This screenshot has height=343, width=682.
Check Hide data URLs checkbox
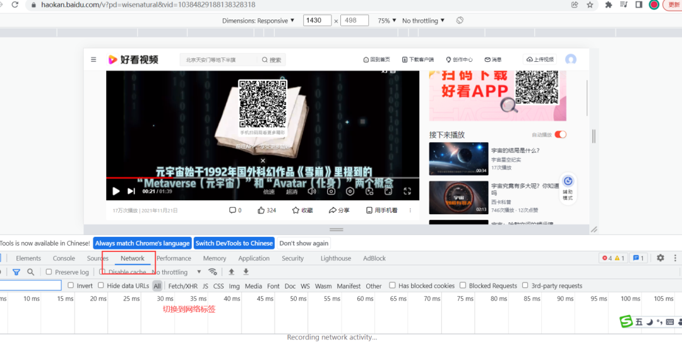(x=100, y=286)
